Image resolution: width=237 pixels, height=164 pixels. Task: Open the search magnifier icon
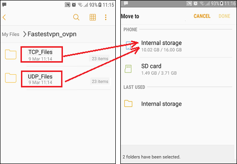coord(76,17)
